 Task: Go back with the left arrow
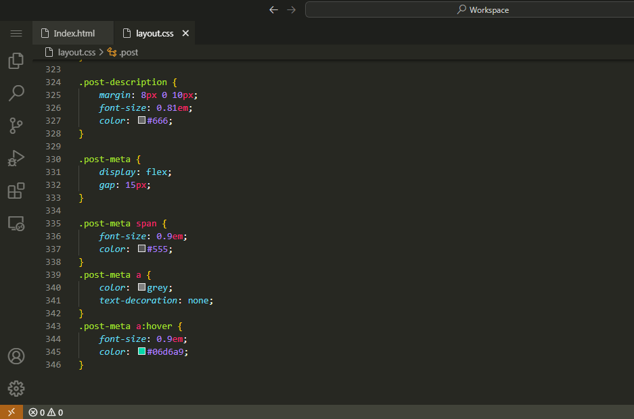(274, 9)
